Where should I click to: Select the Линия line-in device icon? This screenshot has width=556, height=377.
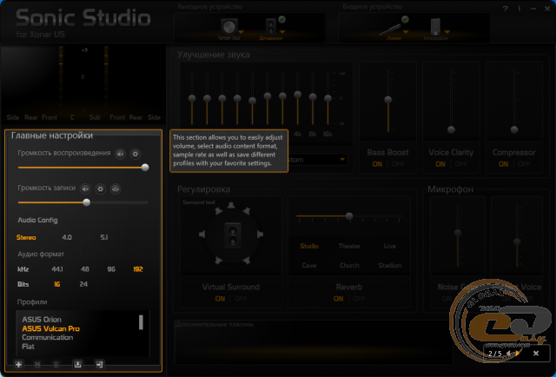[x=391, y=28]
